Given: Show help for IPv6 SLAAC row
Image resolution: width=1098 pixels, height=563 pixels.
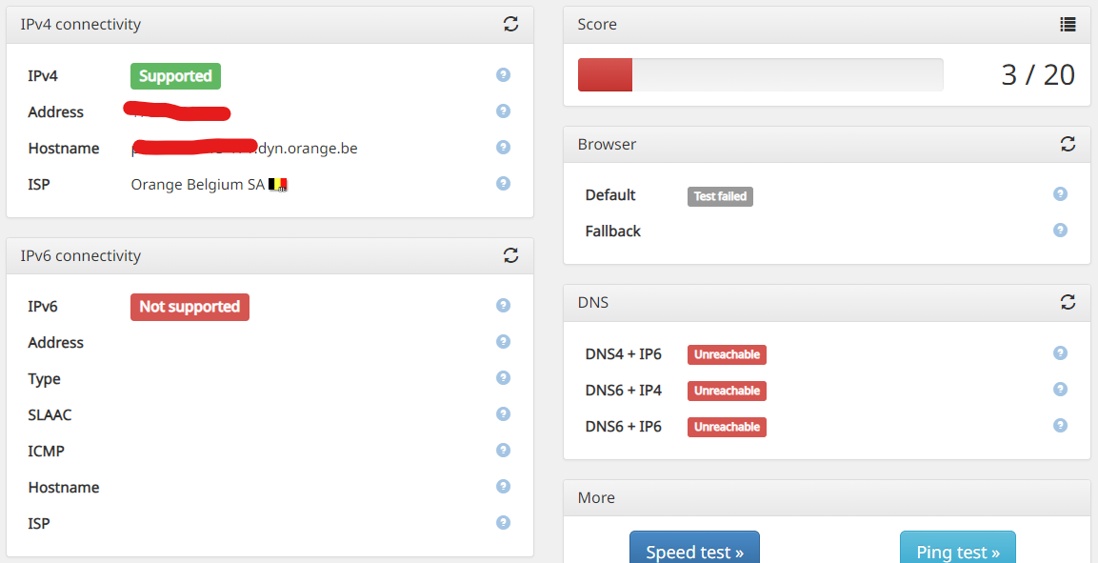Looking at the screenshot, I should (x=503, y=414).
